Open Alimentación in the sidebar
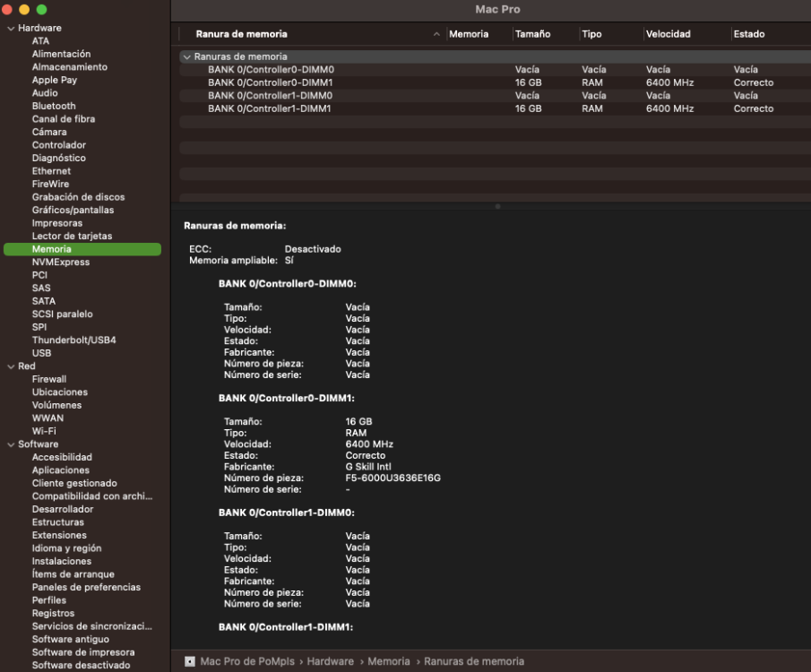The image size is (811, 672). click(x=61, y=54)
